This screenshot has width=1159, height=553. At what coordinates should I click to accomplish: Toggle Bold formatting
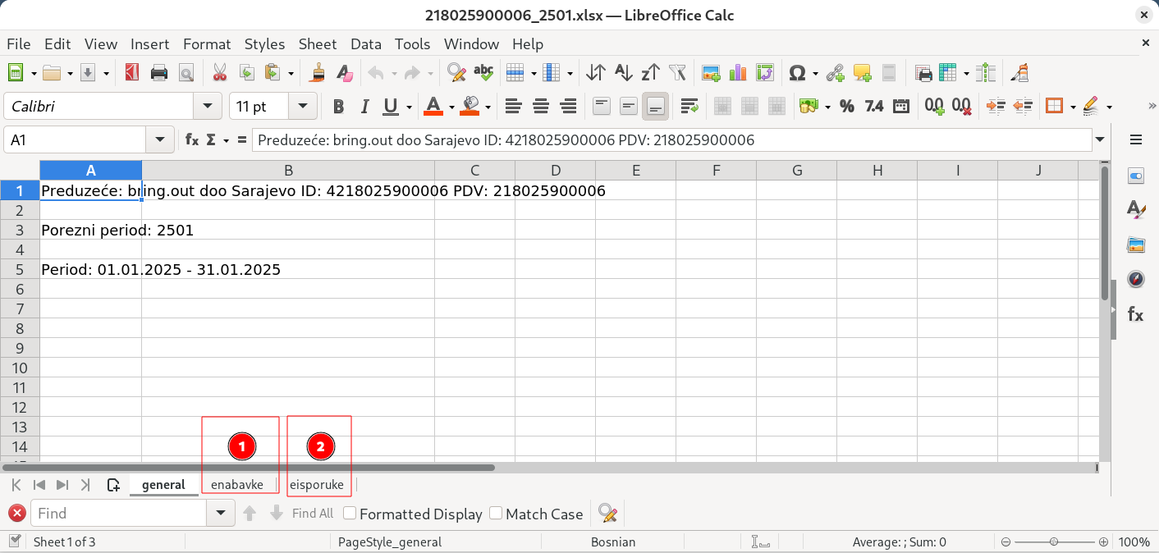point(338,107)
